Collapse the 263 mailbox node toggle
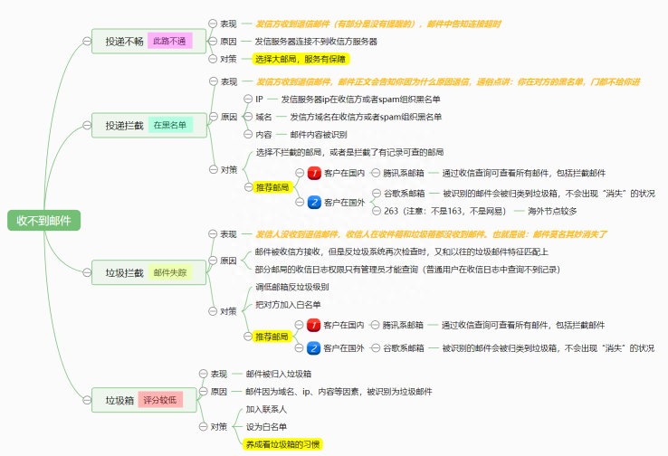The width and height of the screenshot is (668, 456). (377, 211)
